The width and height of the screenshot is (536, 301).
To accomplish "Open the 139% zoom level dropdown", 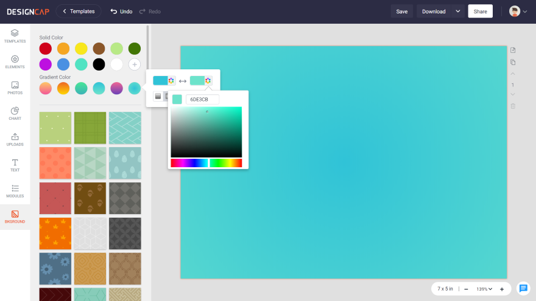I will pos(484,289).
